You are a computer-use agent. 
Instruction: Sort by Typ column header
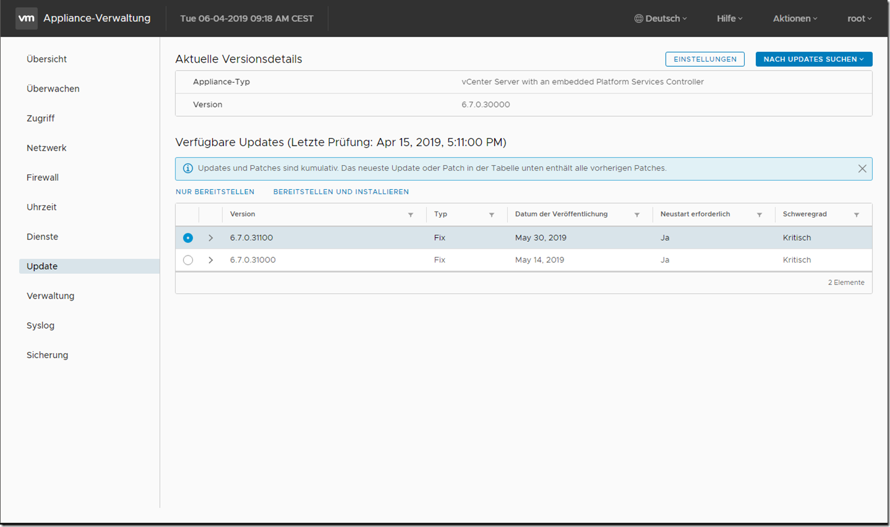coord(440,214)
